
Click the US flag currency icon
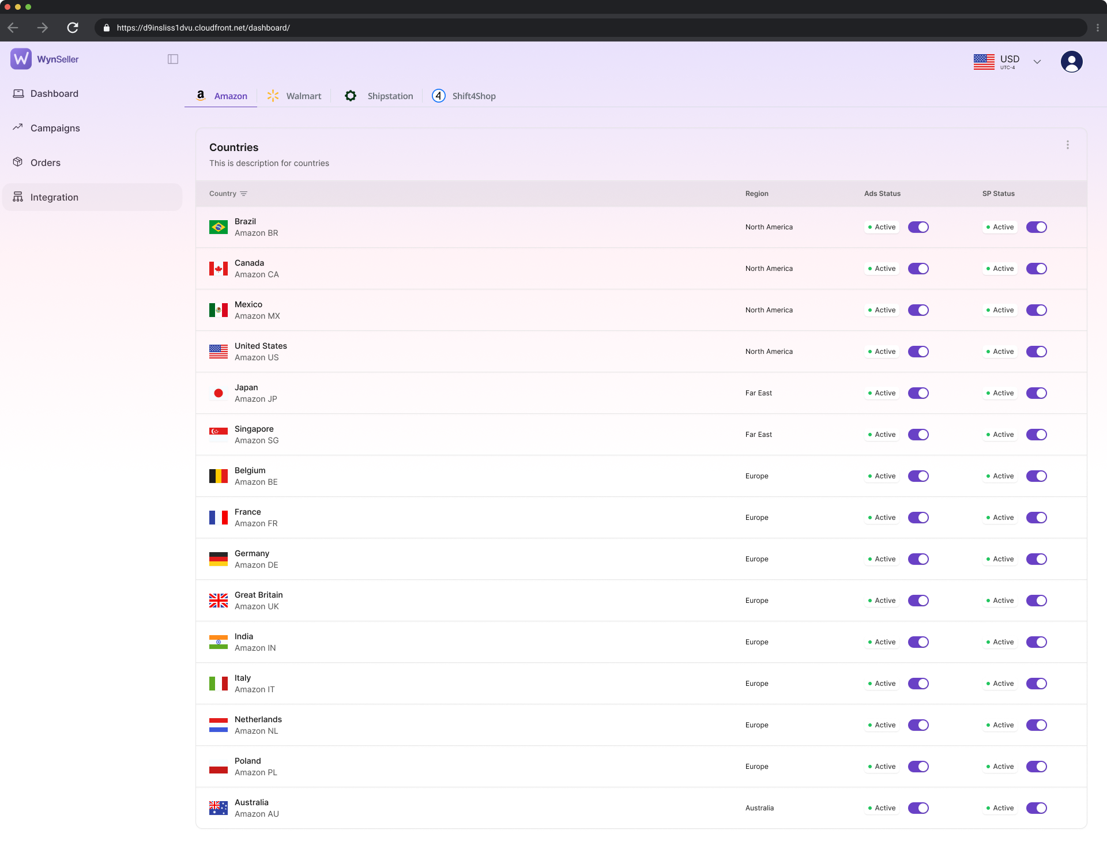click(984, 61)
